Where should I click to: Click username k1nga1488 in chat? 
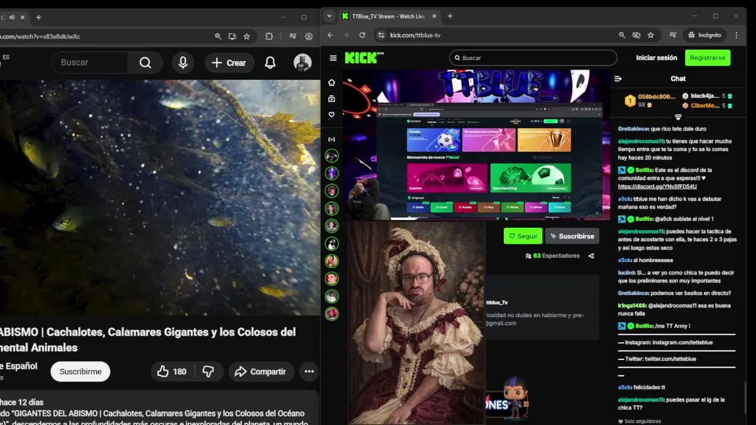pos(631,305)
